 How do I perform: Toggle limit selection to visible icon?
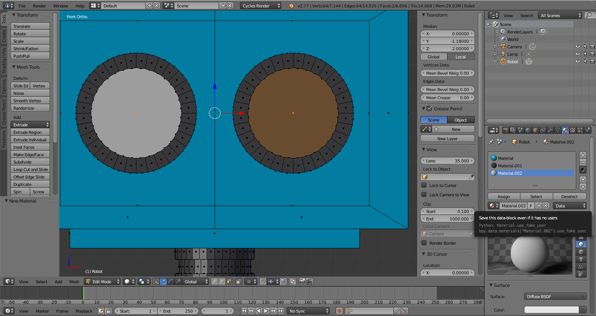tap(239, 281)
